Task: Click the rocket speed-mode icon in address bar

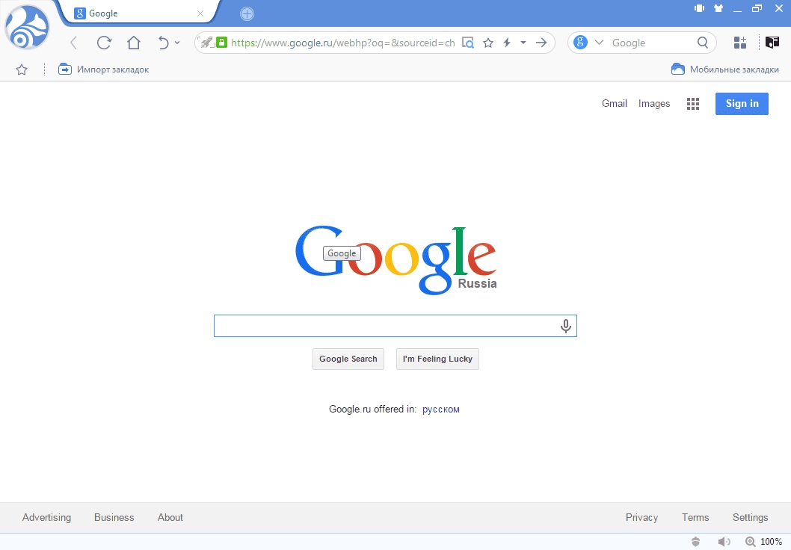Action: click(206, 43)
